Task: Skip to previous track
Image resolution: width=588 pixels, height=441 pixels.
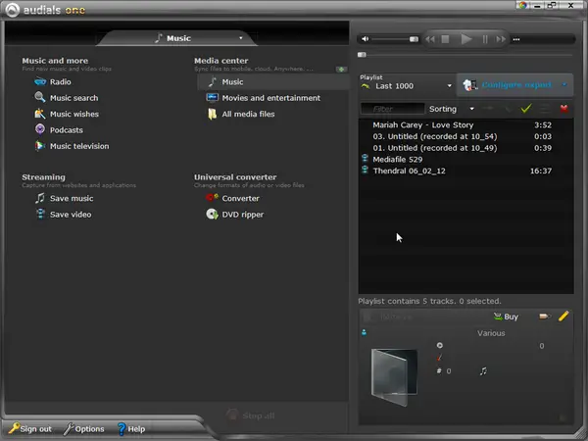Action: (x=430, y=39)
